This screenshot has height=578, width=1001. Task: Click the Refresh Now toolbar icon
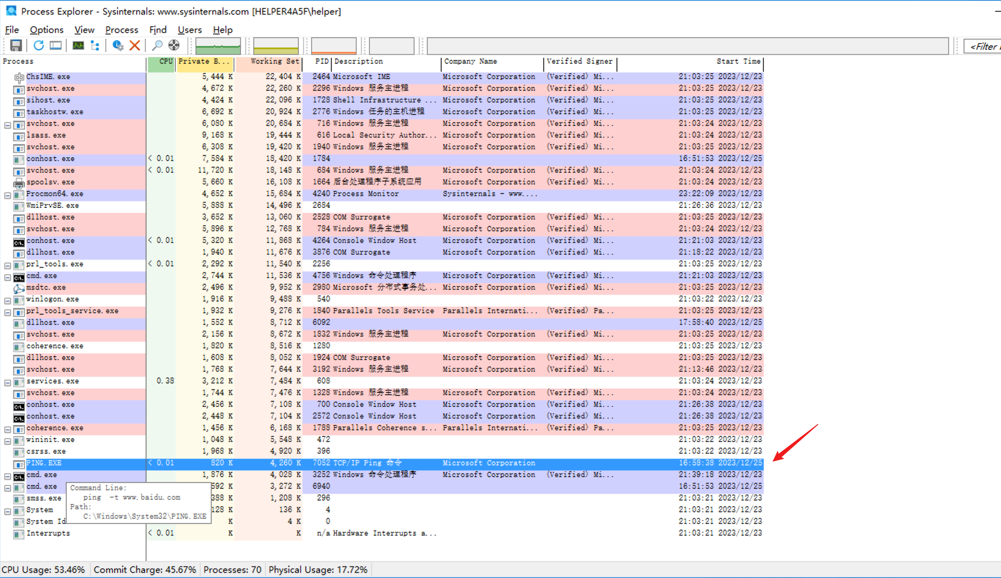(38, 46)
